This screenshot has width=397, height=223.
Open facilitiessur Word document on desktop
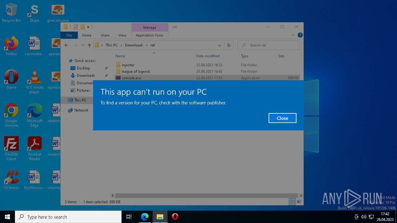tap(34, 180)
